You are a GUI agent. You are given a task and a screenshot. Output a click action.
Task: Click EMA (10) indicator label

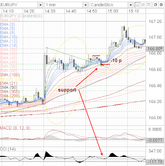(x=9, y=37)
